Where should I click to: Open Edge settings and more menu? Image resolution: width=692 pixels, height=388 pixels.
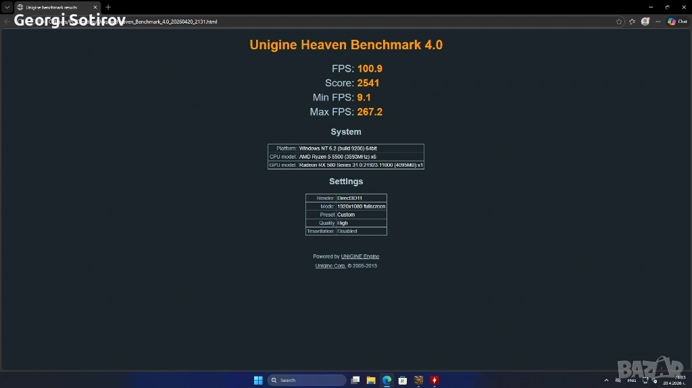pos(659,22)
